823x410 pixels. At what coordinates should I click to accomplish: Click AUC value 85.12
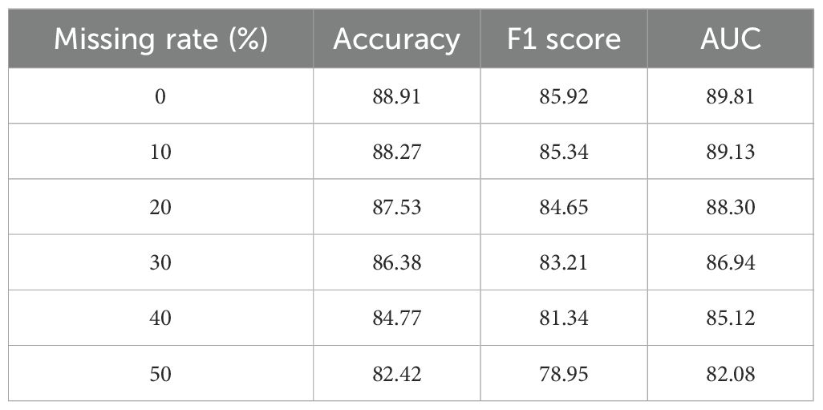(x=731, y=319)
